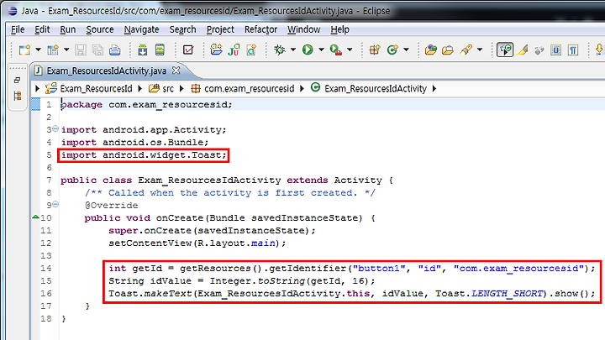Open the Refactor menu

pyautogui.click(x=260, y=29)
